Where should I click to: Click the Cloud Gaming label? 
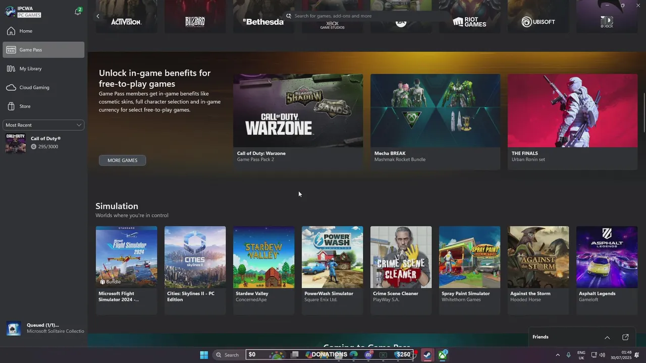click(x=34, y=88)
